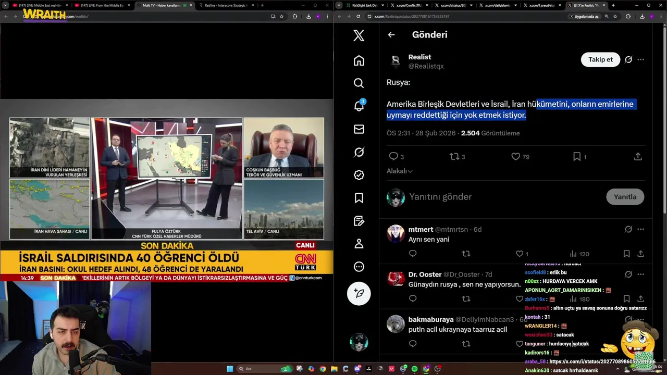Open extensions puzzle icon in left browser

point(295,16)
